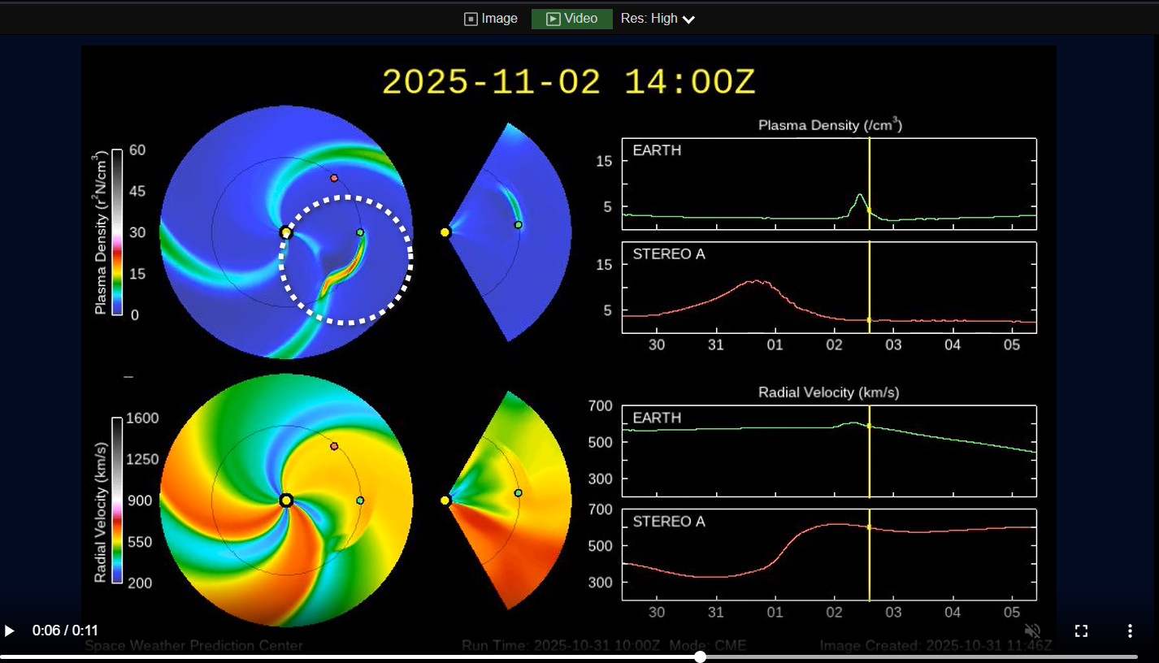Click the Sun marker in the radial velocity disk
The image size is (1159, 663).
[285, 500]
